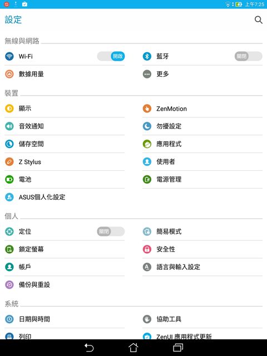Tap the 安全性 lock icon
267x356 pixels.
[147, 249]
